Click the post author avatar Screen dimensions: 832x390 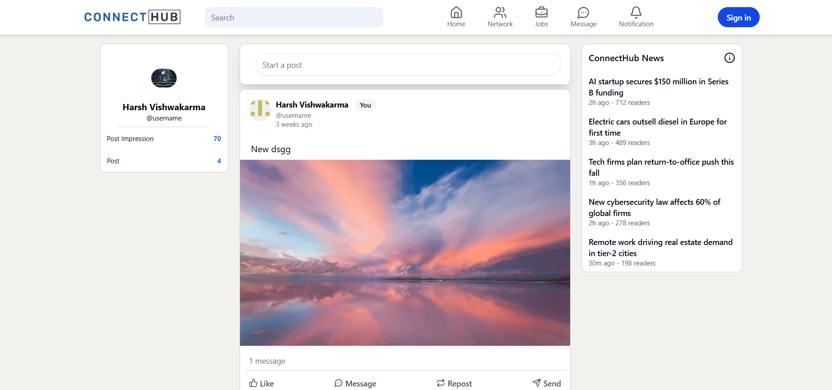click(x=260, y=110)
